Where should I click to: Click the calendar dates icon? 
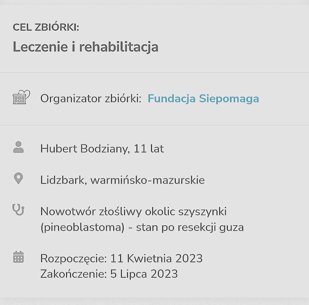(18, 257)
